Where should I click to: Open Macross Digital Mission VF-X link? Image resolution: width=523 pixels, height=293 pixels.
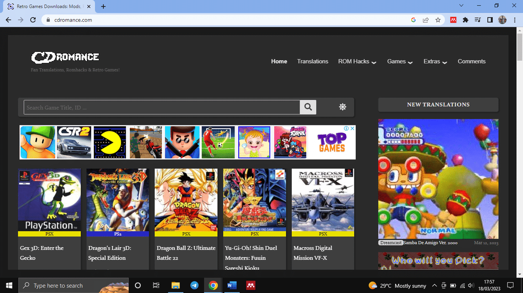point(313,253)
